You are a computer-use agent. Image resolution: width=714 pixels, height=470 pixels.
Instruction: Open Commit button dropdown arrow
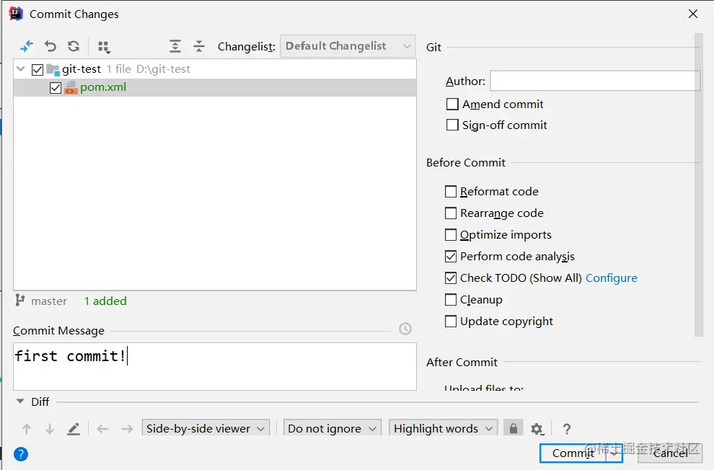point(614,453)
